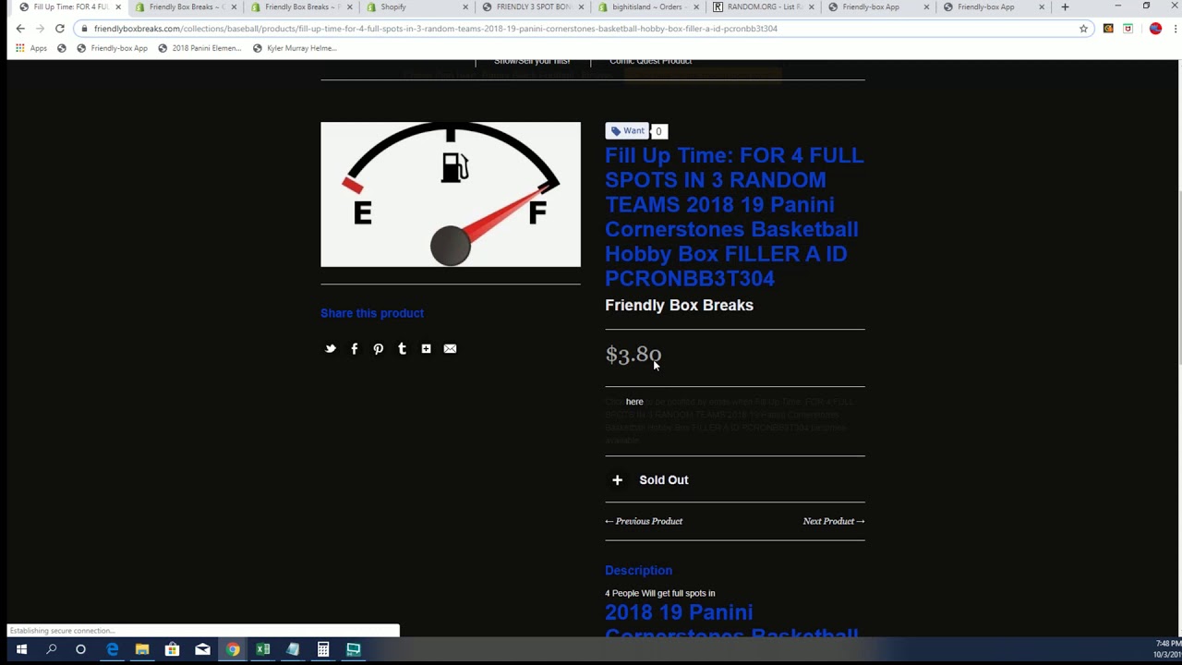Share product on Pinterest
Viewport: 1182px width, 665px height.
tap(378, 349)
